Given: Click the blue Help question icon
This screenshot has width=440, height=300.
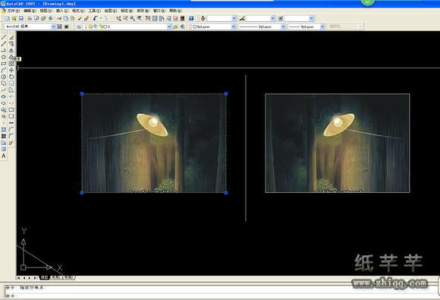Looking at the screenshot, I should pos(191,18).
